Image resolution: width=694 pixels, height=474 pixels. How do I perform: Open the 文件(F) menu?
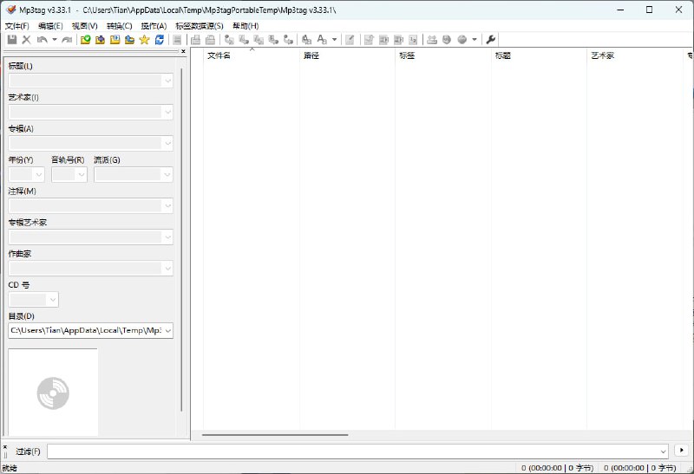16,26
